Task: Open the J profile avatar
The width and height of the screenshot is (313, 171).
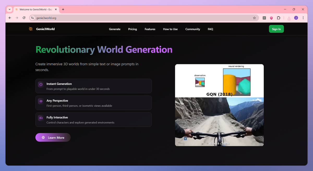Action: coord(296,18)
